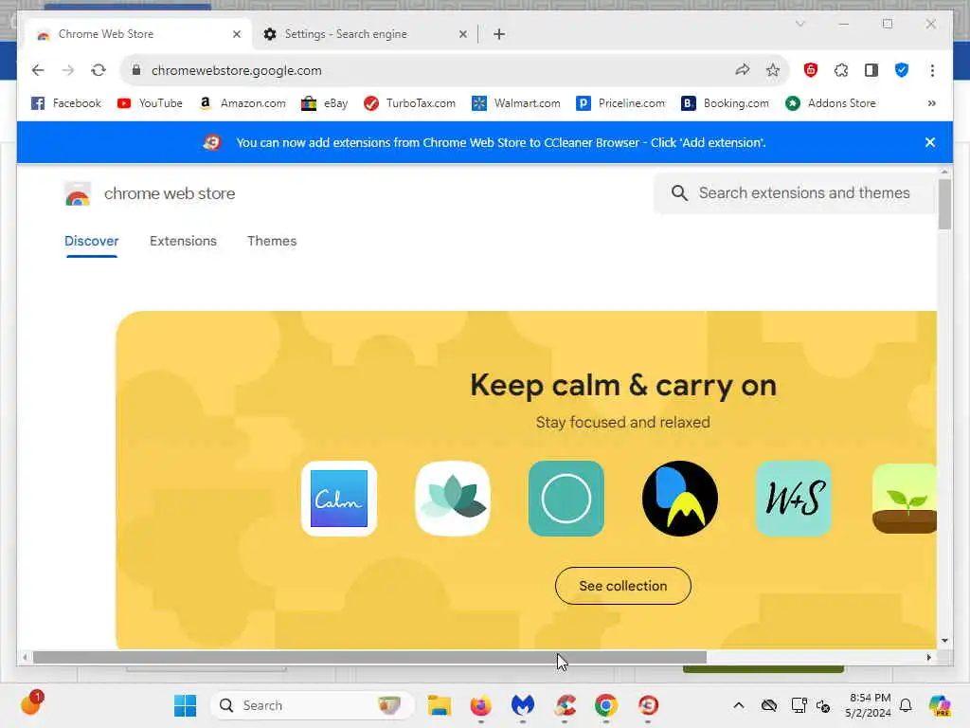Switch to the Themes tab
This screenshot has width=970, height=728.
272,241
